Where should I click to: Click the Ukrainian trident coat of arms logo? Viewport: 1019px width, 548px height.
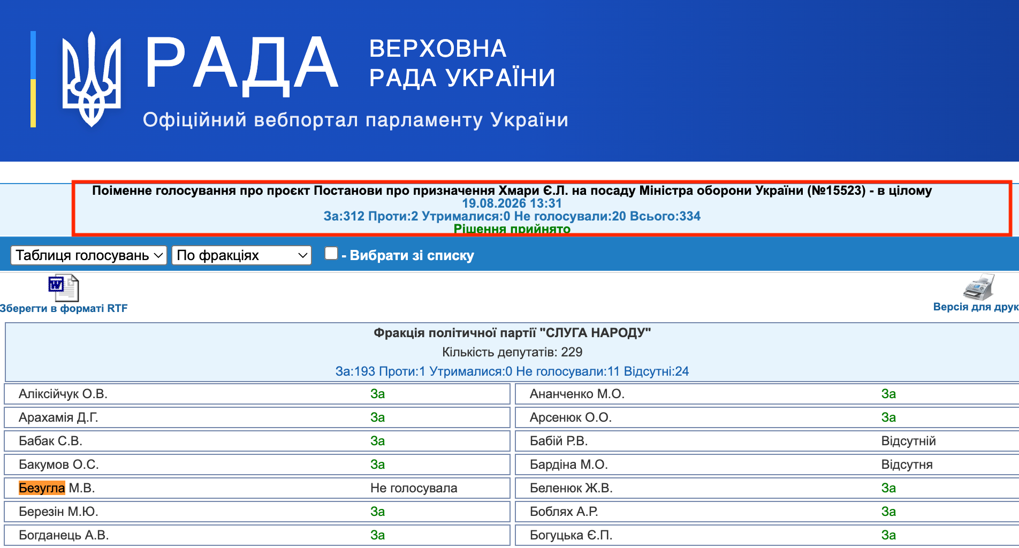92,79
